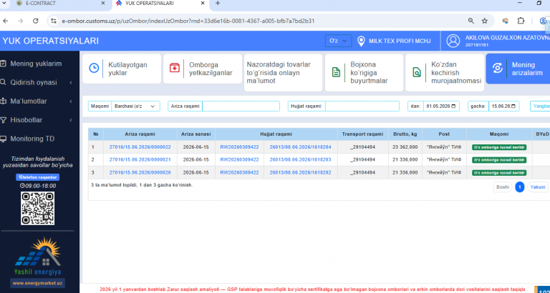This screenshot has height=293, width=550.
Task: Select page 1 pagination button
Action: [519, 187]
